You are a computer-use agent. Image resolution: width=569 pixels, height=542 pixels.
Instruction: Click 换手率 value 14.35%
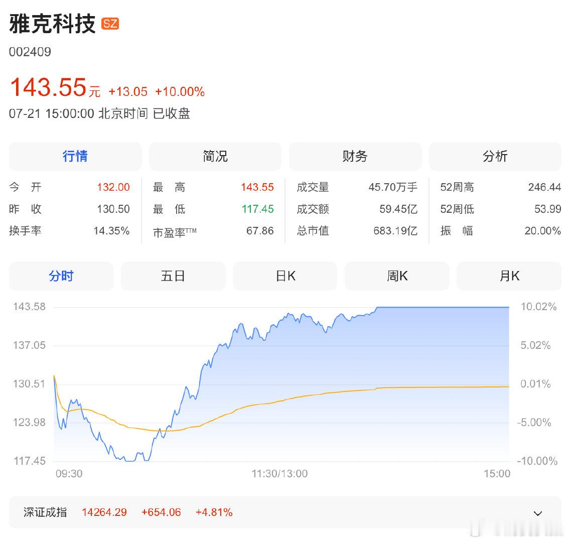pos(111,230)
